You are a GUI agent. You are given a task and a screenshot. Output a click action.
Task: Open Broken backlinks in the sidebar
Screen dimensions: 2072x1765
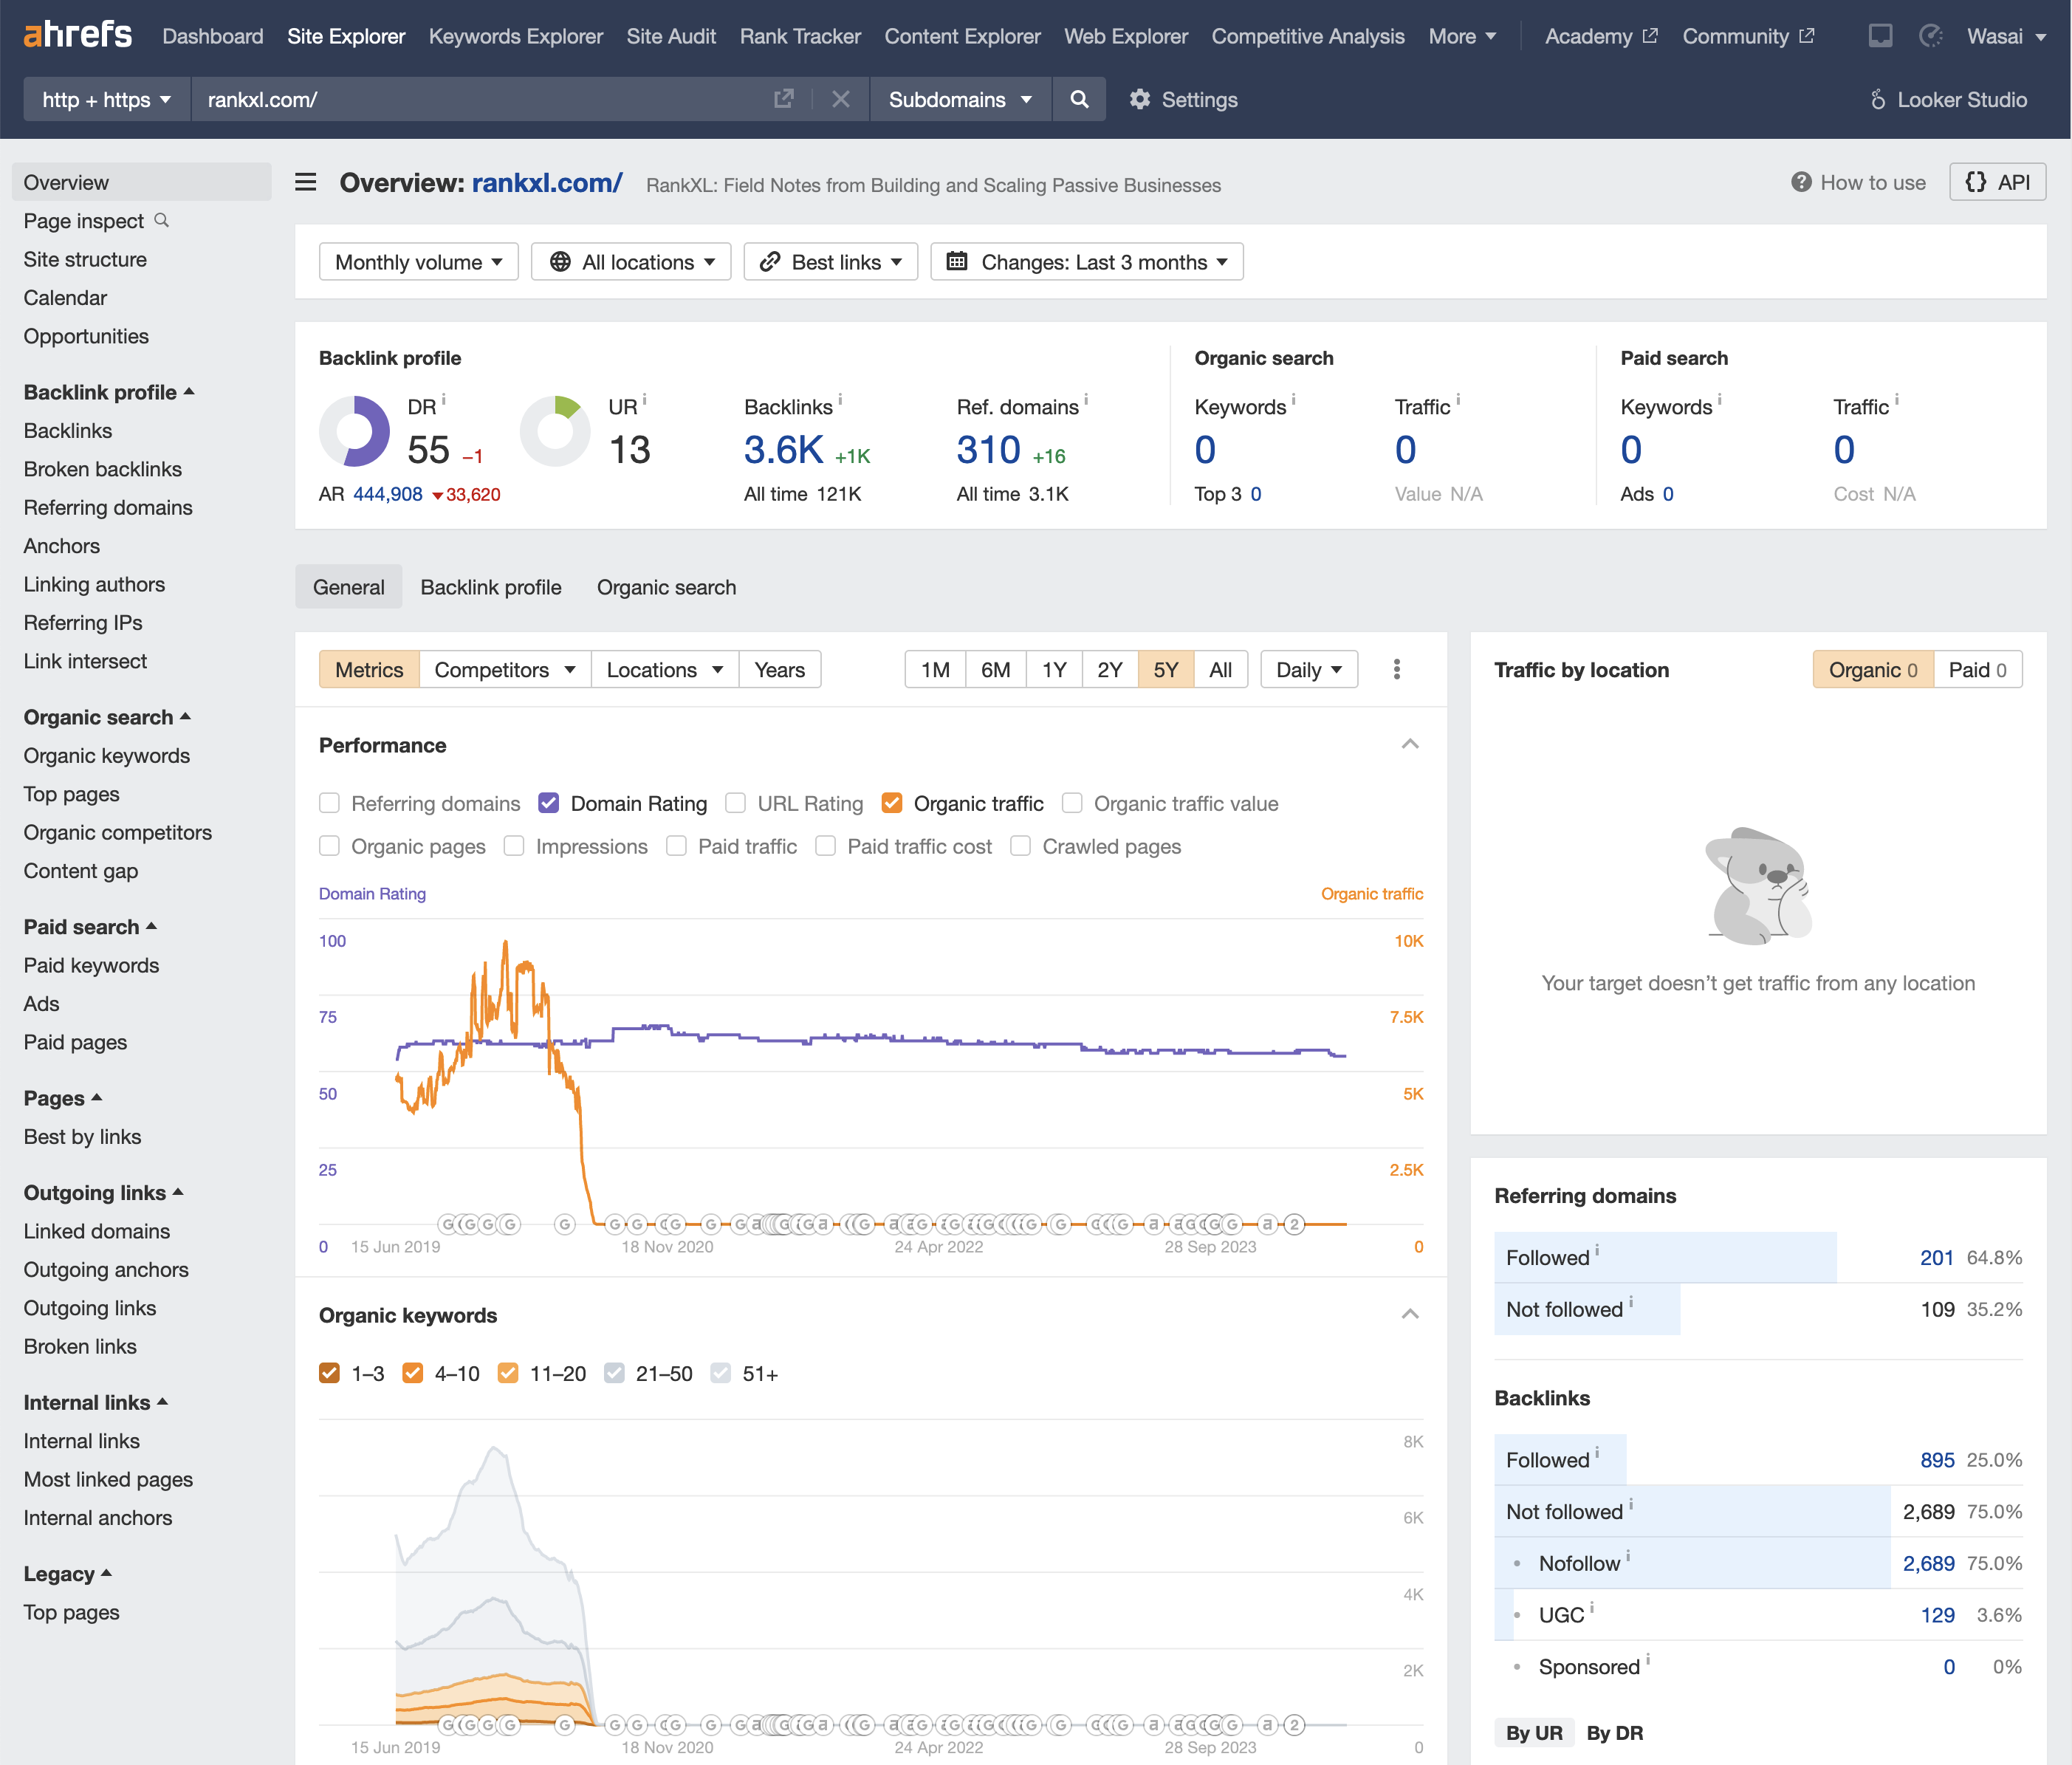pyautogui.click(x=102, y=469)
